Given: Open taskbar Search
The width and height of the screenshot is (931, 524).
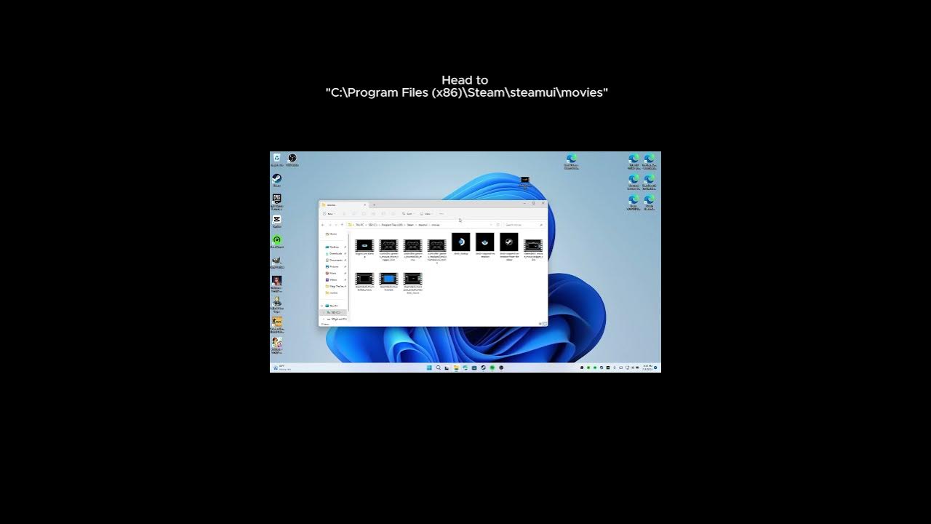Looking at the screenshot, I should pos(438,368).
